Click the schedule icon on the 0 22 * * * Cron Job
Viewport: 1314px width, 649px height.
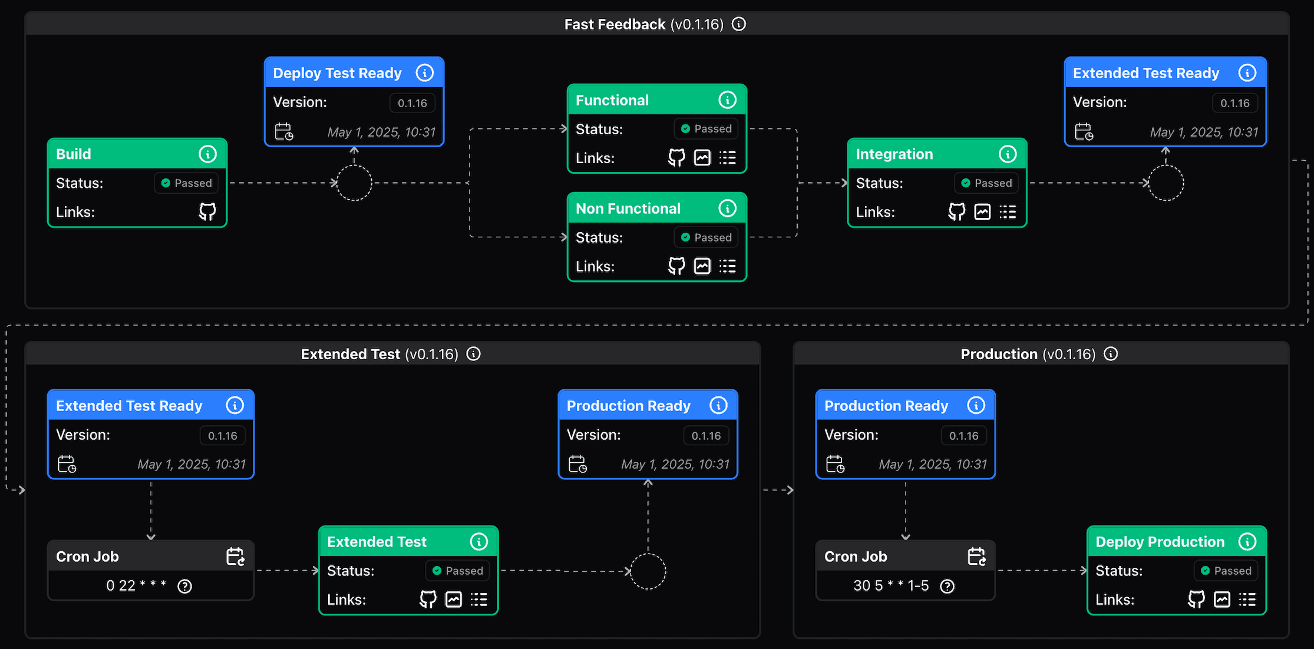pyautogui.click(x=236, y=556)
